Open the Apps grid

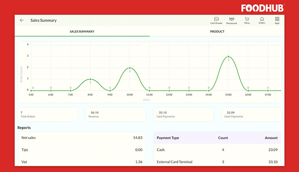tap(277, 20)
